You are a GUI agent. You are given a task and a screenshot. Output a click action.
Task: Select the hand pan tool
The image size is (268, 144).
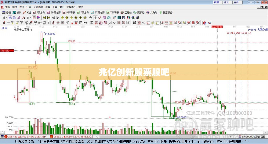click(91, 18)
